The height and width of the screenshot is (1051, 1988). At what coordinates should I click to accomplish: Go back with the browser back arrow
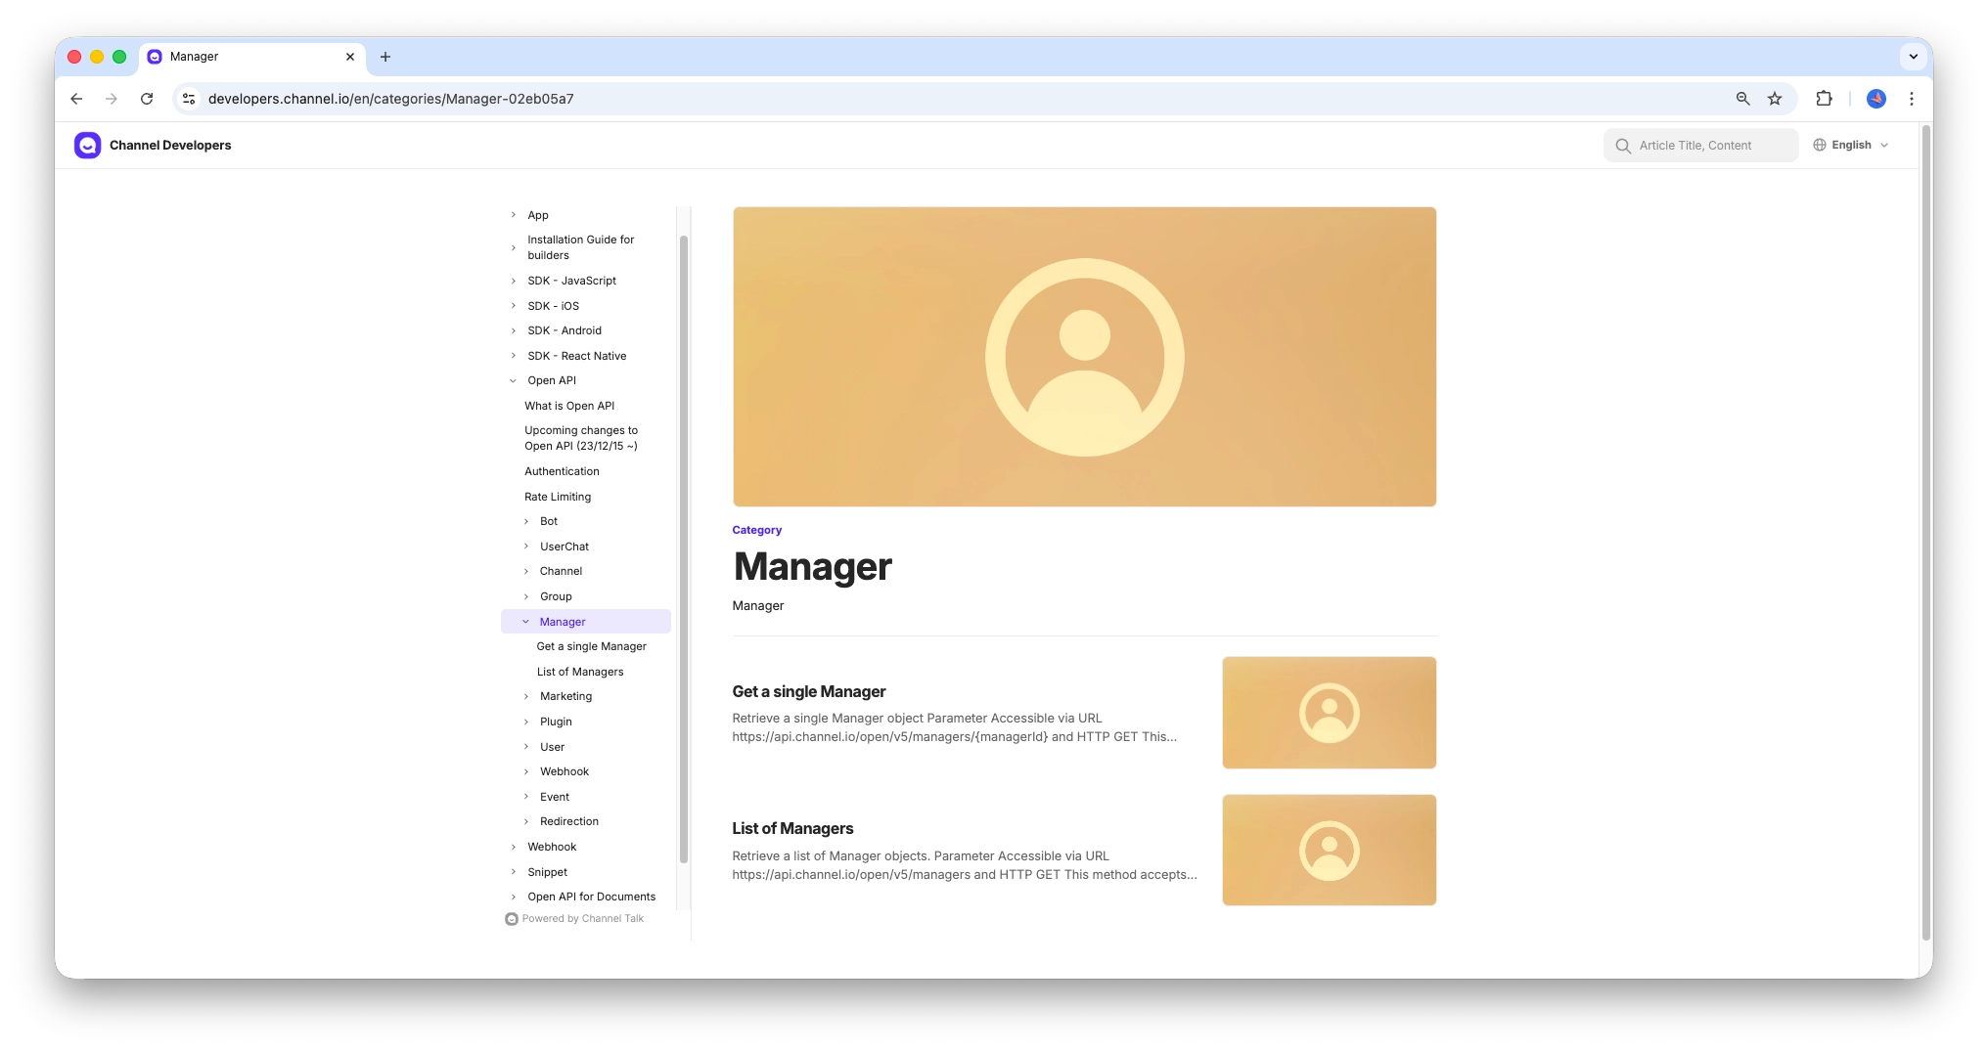point(76,99)
